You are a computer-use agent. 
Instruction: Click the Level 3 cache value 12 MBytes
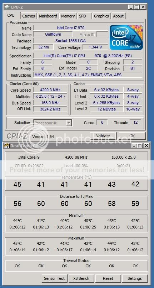coord(106,109)
